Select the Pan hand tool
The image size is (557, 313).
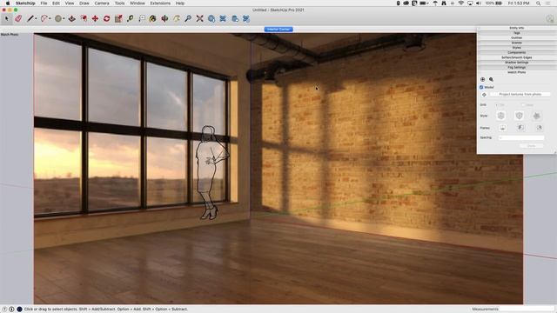click(177, 18)
